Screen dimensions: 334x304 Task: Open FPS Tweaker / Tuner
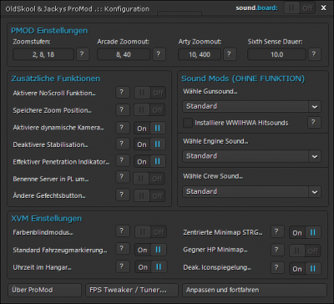tap(132, 290)
